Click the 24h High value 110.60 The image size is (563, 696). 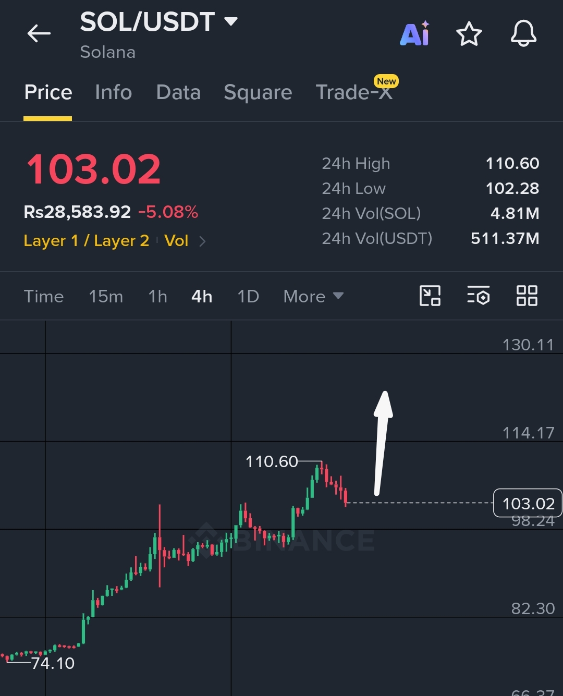click(x=512, y=163)
